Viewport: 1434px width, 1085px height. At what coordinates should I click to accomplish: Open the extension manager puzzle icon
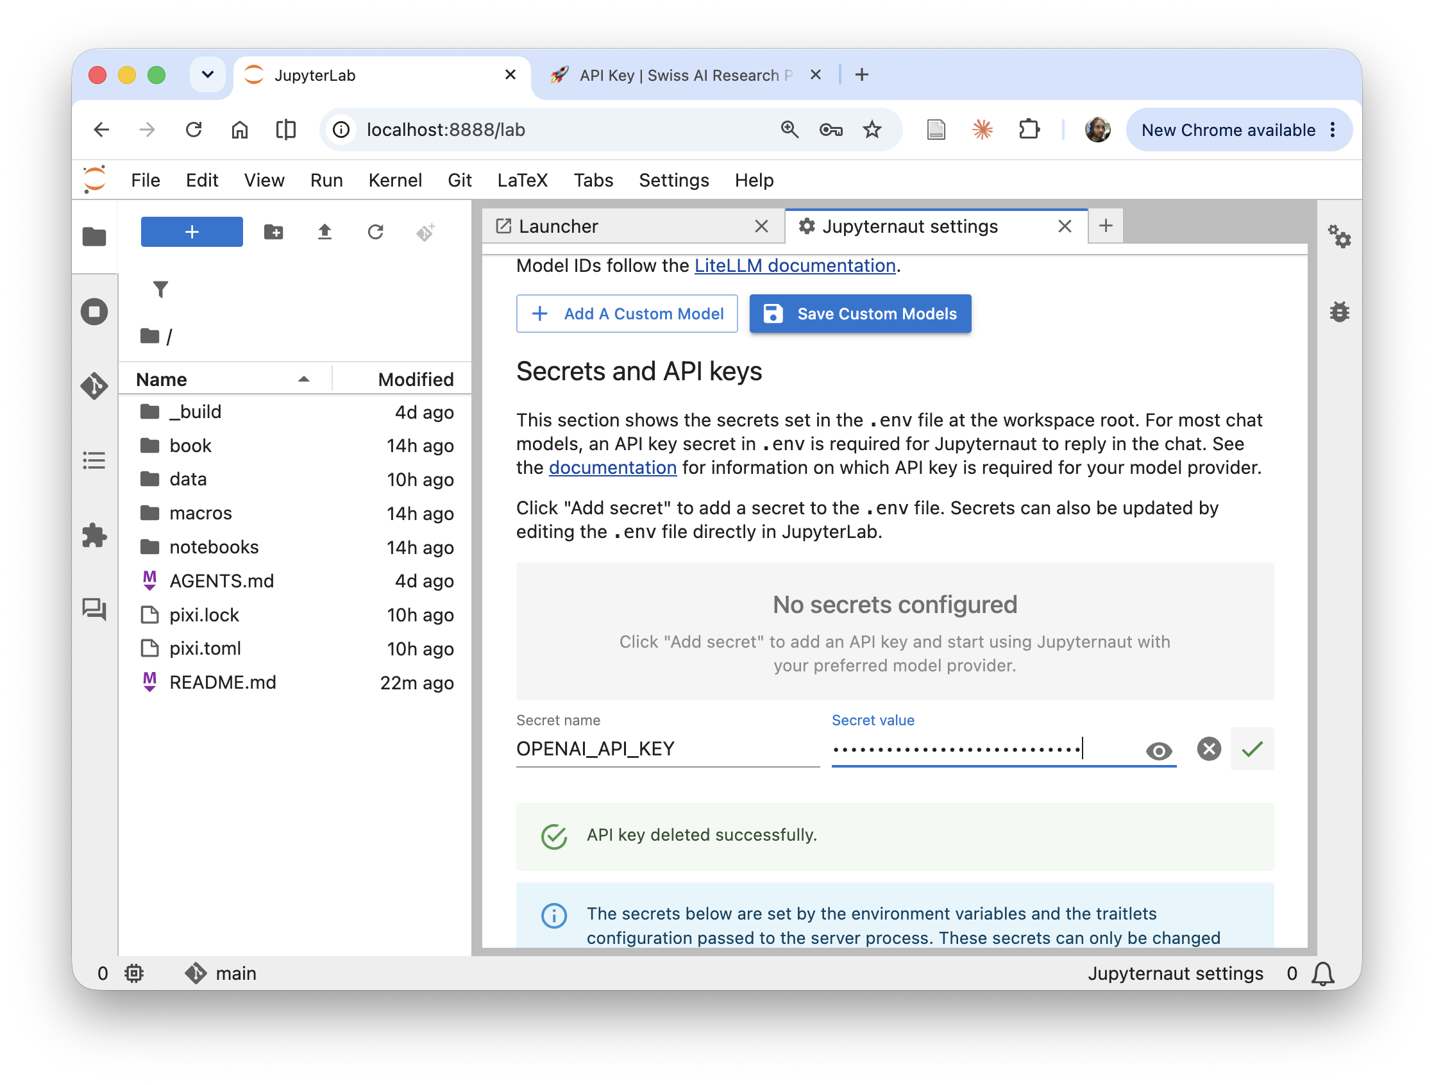[x=94, y=535]
